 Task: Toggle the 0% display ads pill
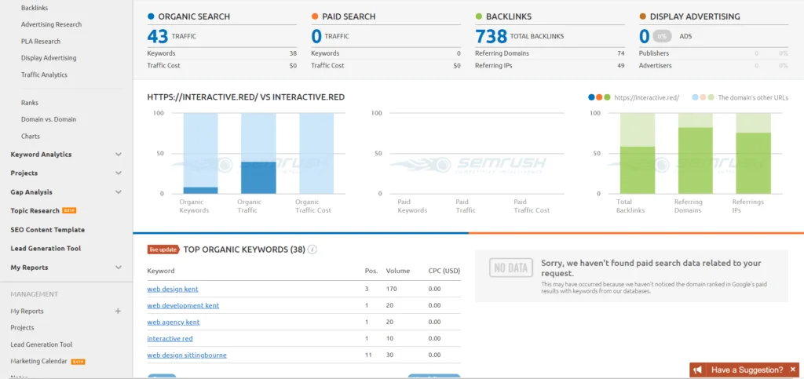point(662,36)
